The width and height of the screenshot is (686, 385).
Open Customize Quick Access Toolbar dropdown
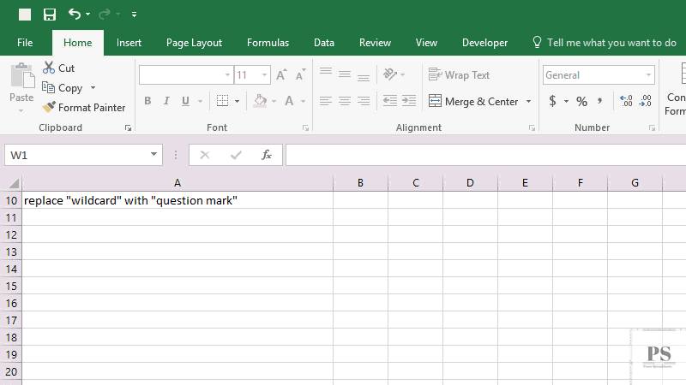(x=134, y=15)
